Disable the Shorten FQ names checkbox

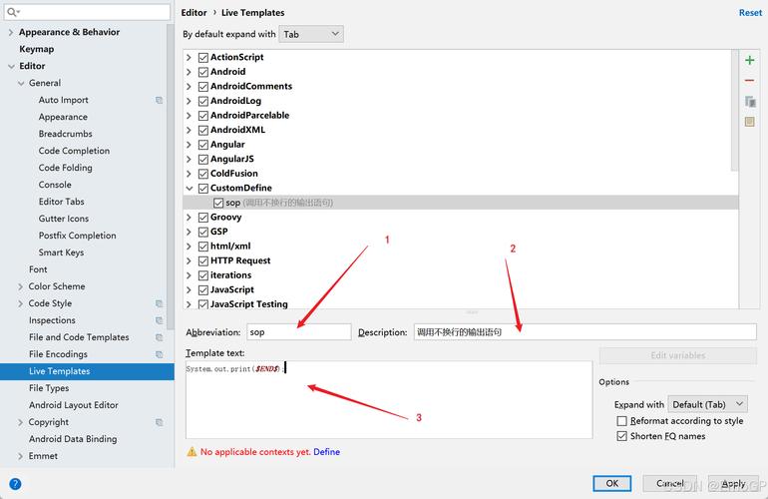[622, 436]
